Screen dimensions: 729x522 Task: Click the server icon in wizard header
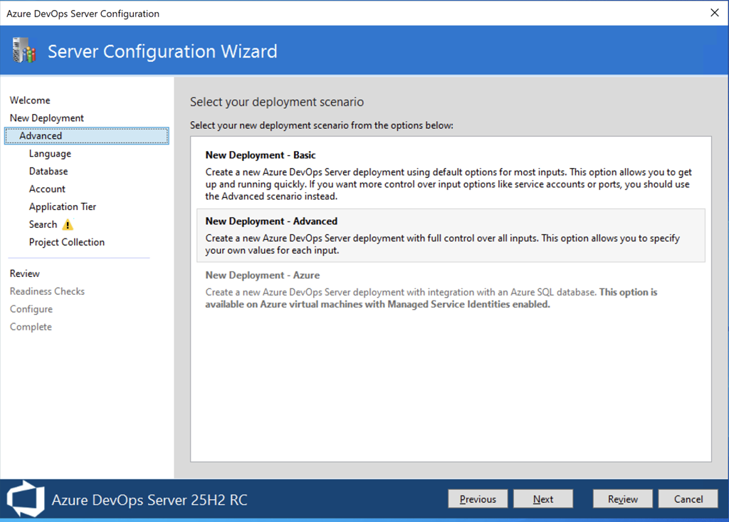(x=23, y=51)
